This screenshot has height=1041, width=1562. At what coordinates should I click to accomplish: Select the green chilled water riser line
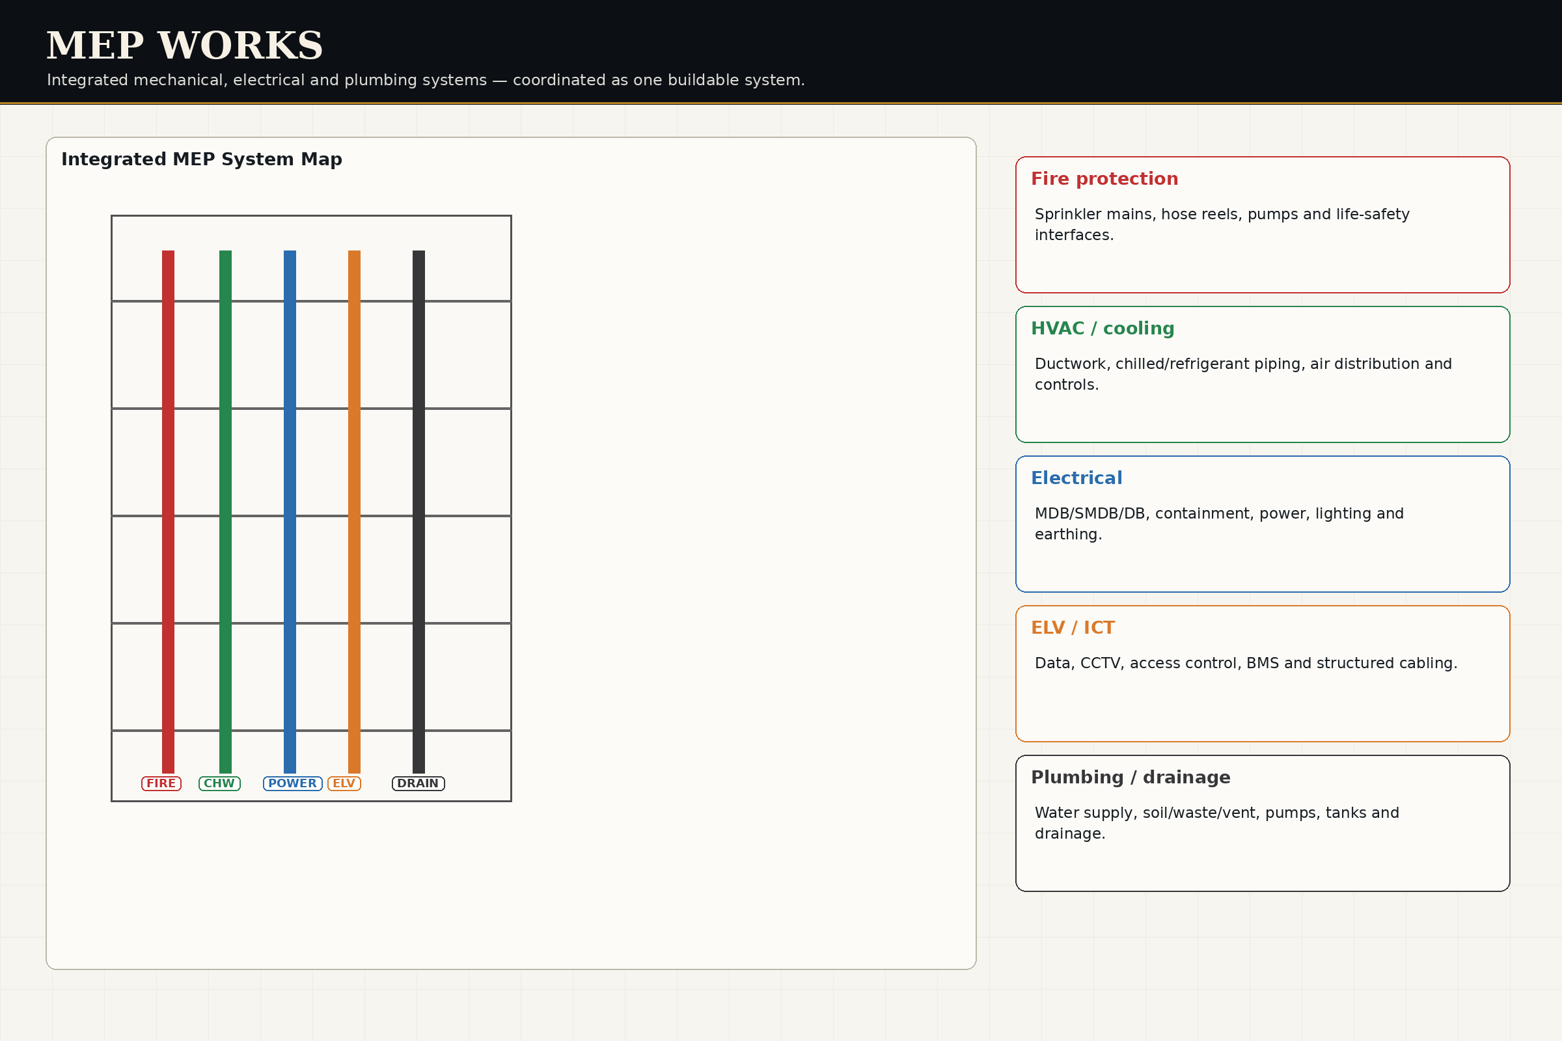click(226, 511)
